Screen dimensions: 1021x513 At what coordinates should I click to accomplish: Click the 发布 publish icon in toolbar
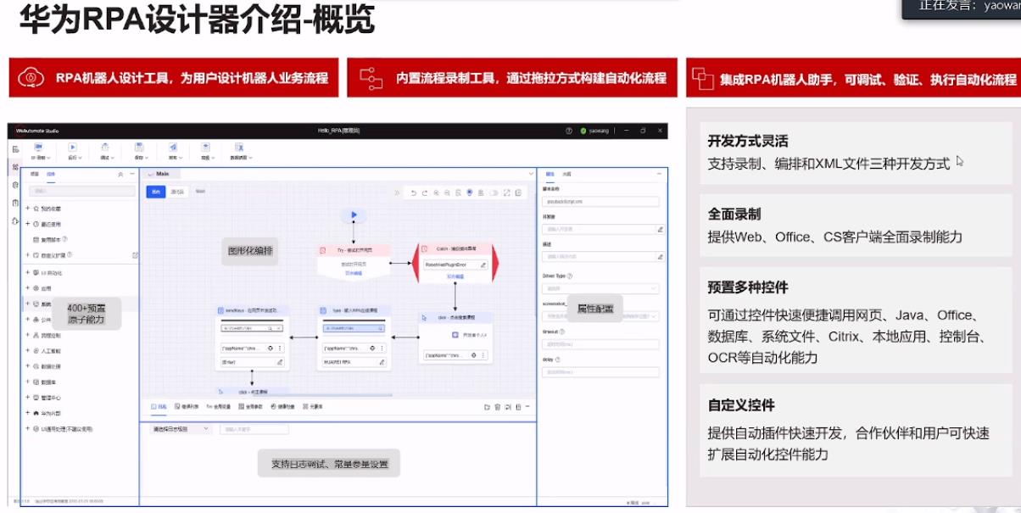tap(174, 148)
